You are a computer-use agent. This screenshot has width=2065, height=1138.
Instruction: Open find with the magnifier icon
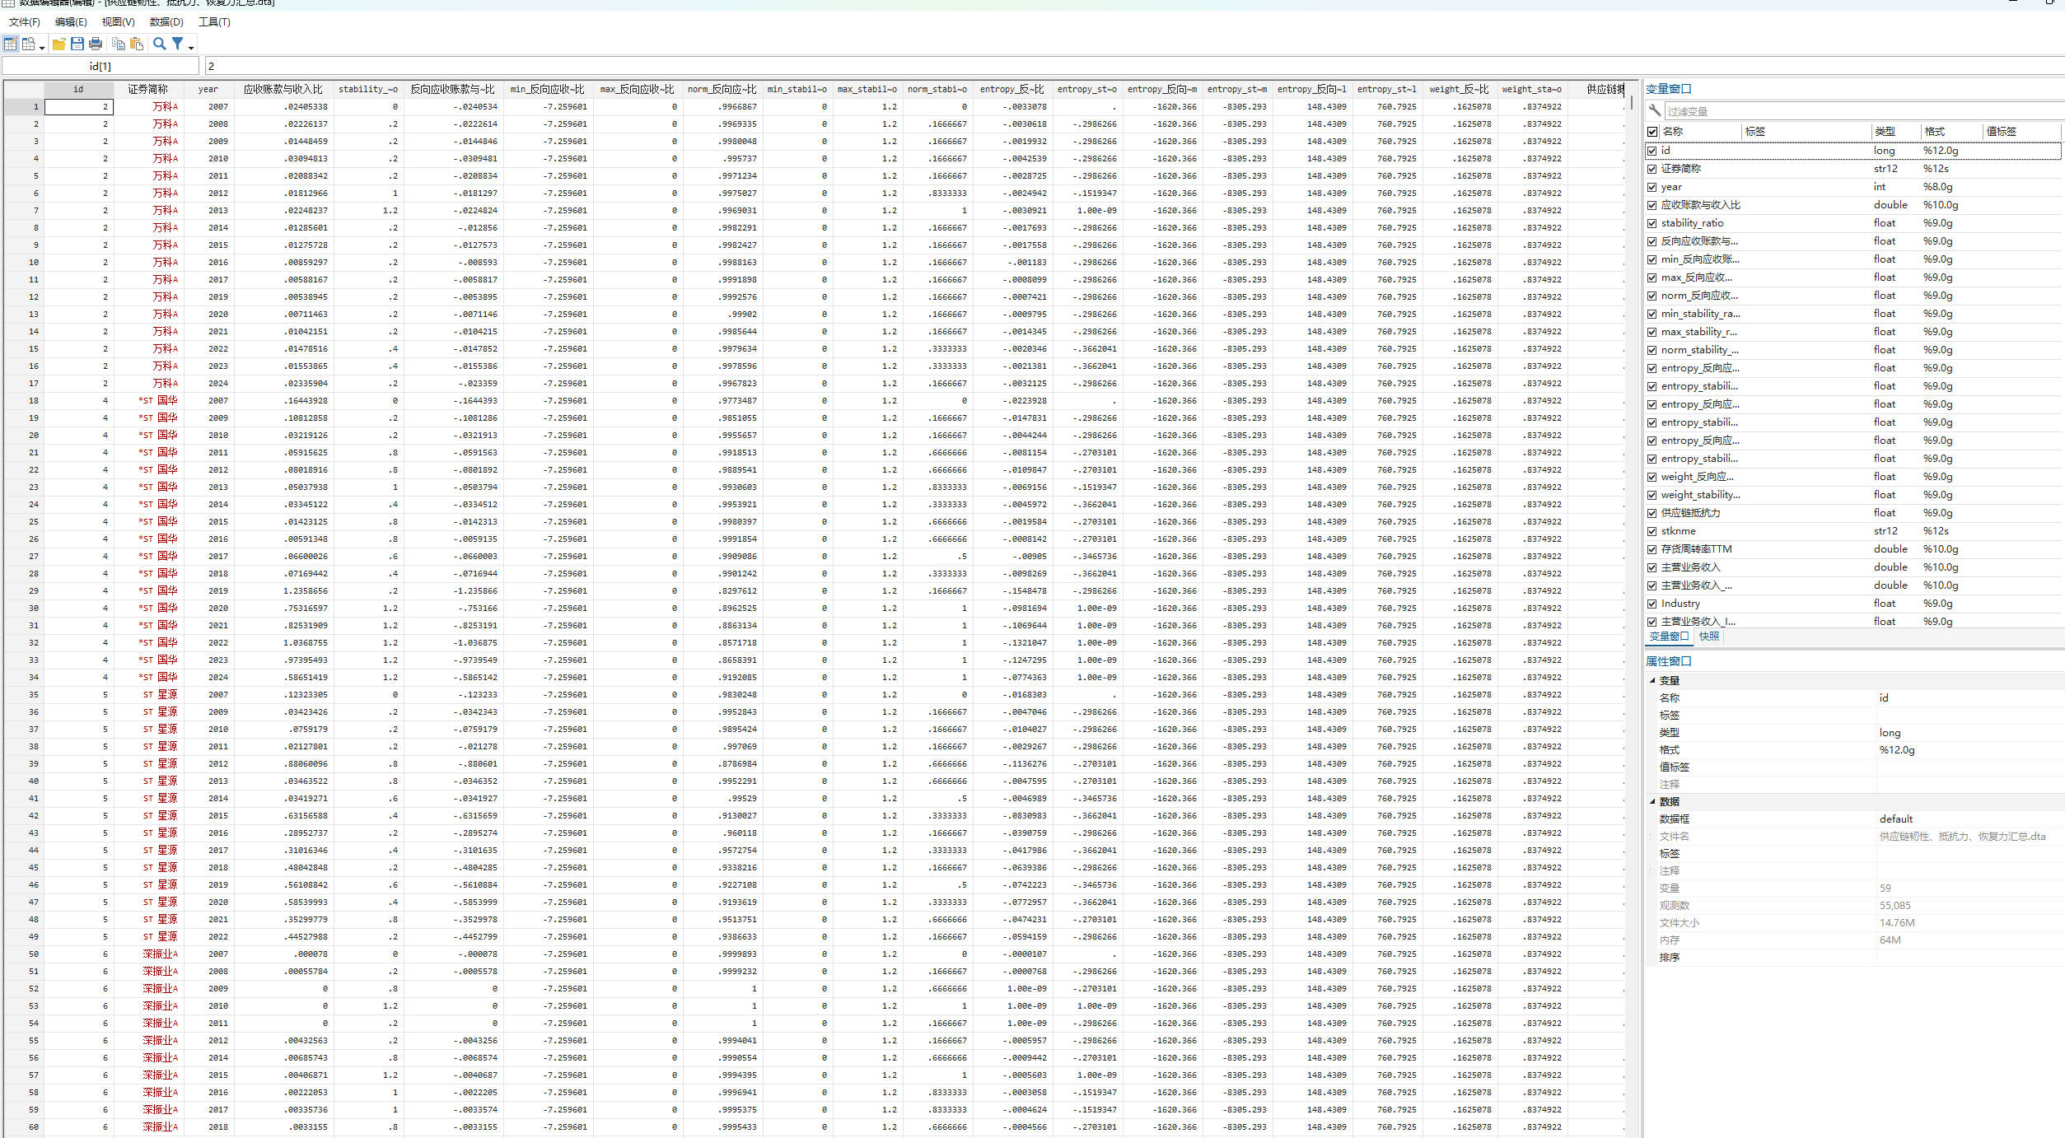(160, 44)
